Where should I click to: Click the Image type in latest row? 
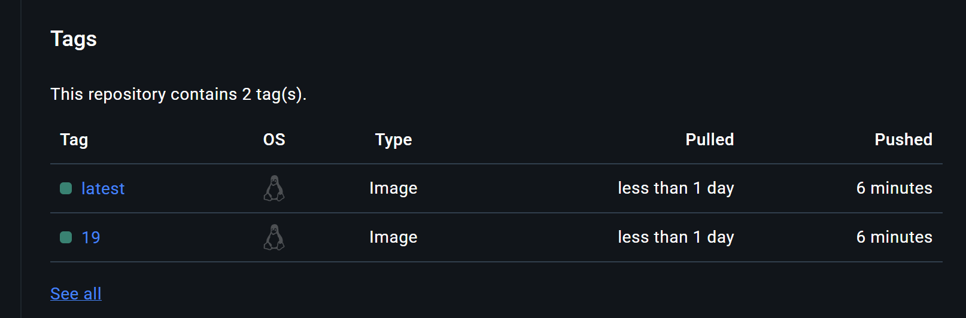393,188
